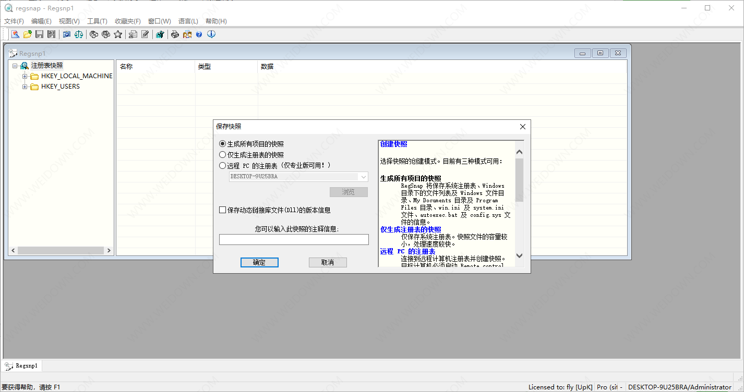This screenshot has height=392, width=744.
Task: Click the second binoculars find next icon
Action: 106,34
